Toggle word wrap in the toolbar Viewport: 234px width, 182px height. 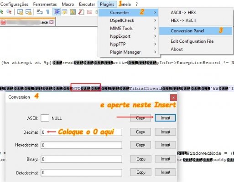pyautogui.click(x=40, y=12)
